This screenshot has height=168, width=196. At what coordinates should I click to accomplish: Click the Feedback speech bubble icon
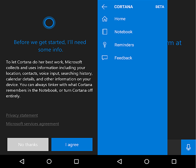coord(105,58)
